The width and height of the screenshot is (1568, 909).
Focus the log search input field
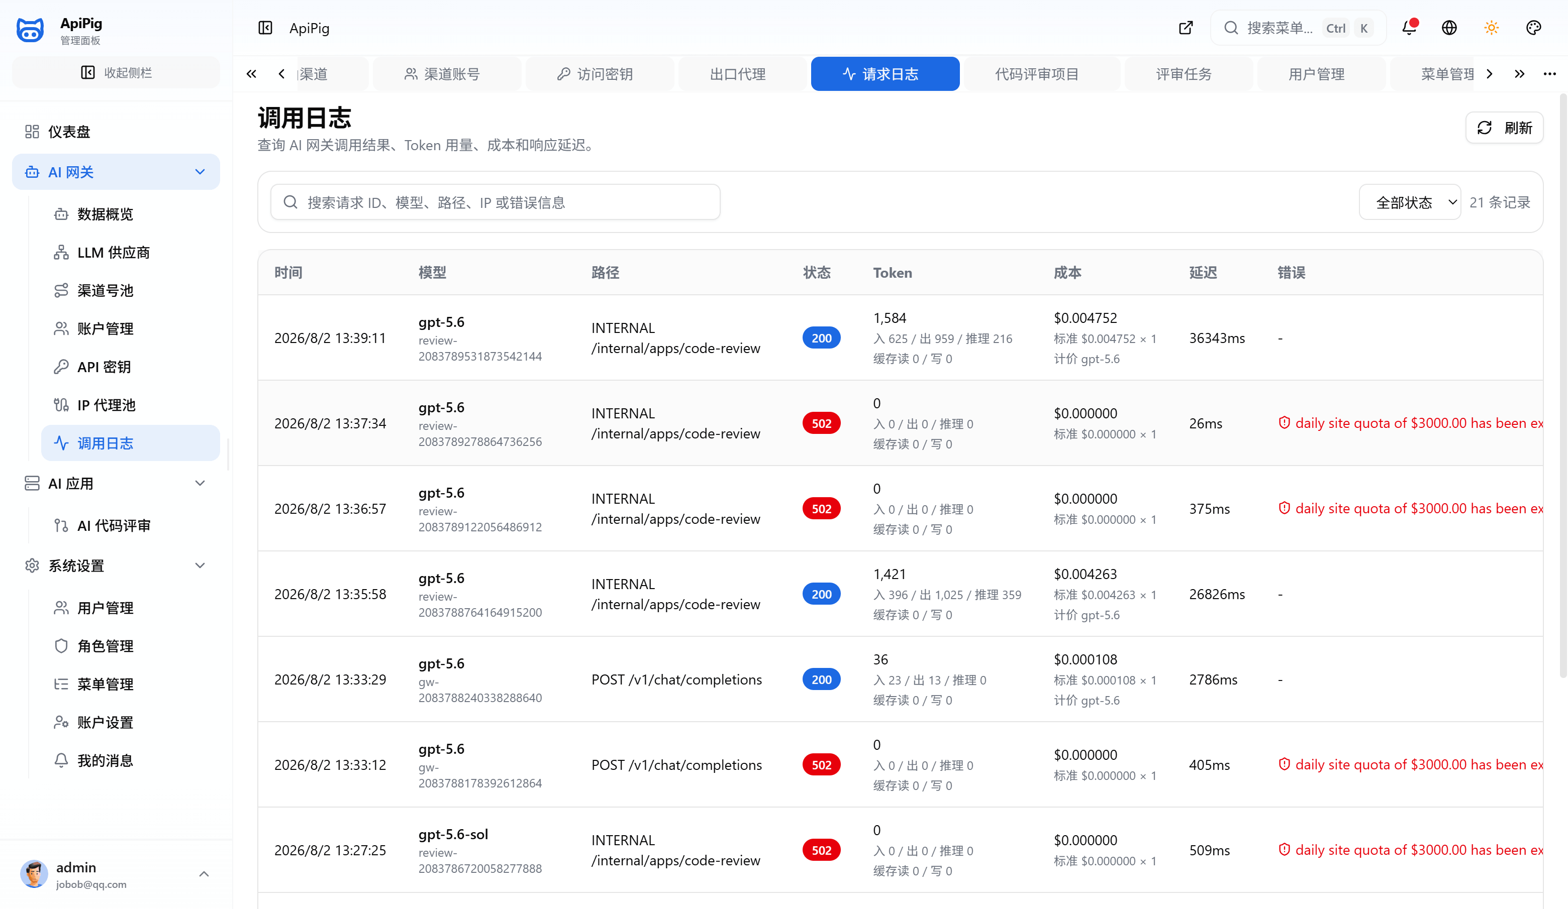point(496,202)
